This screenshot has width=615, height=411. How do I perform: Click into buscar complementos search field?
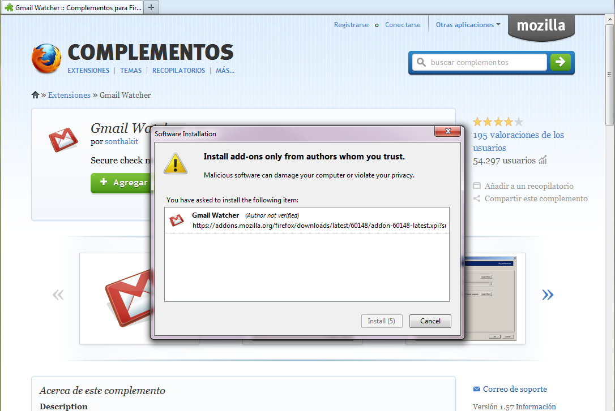pos(486,62)
